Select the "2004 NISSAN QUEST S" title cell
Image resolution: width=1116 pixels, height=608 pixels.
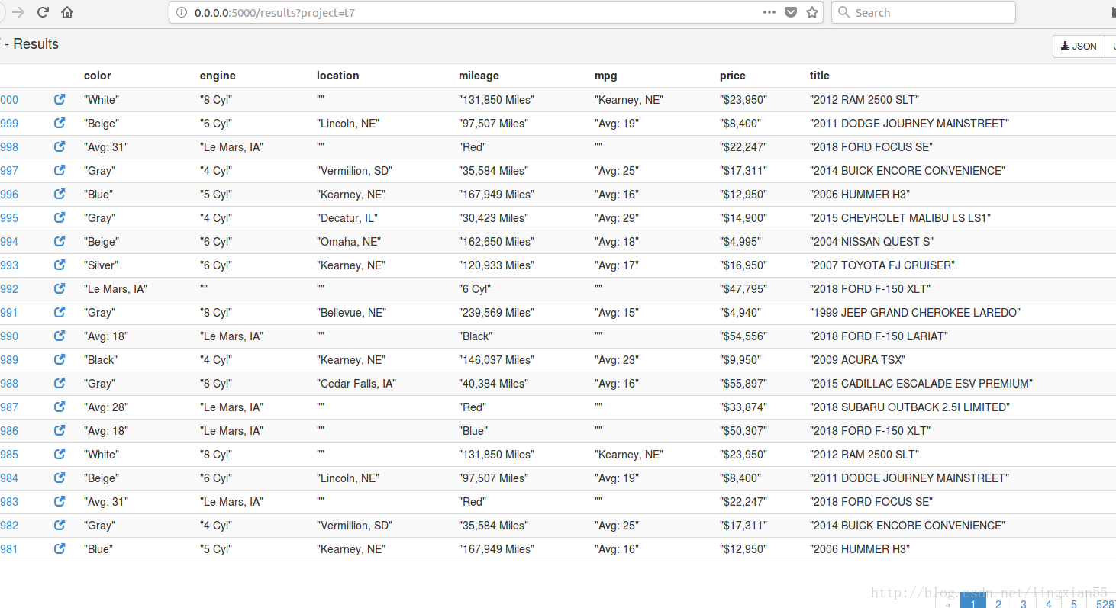[x=872, y=242]
